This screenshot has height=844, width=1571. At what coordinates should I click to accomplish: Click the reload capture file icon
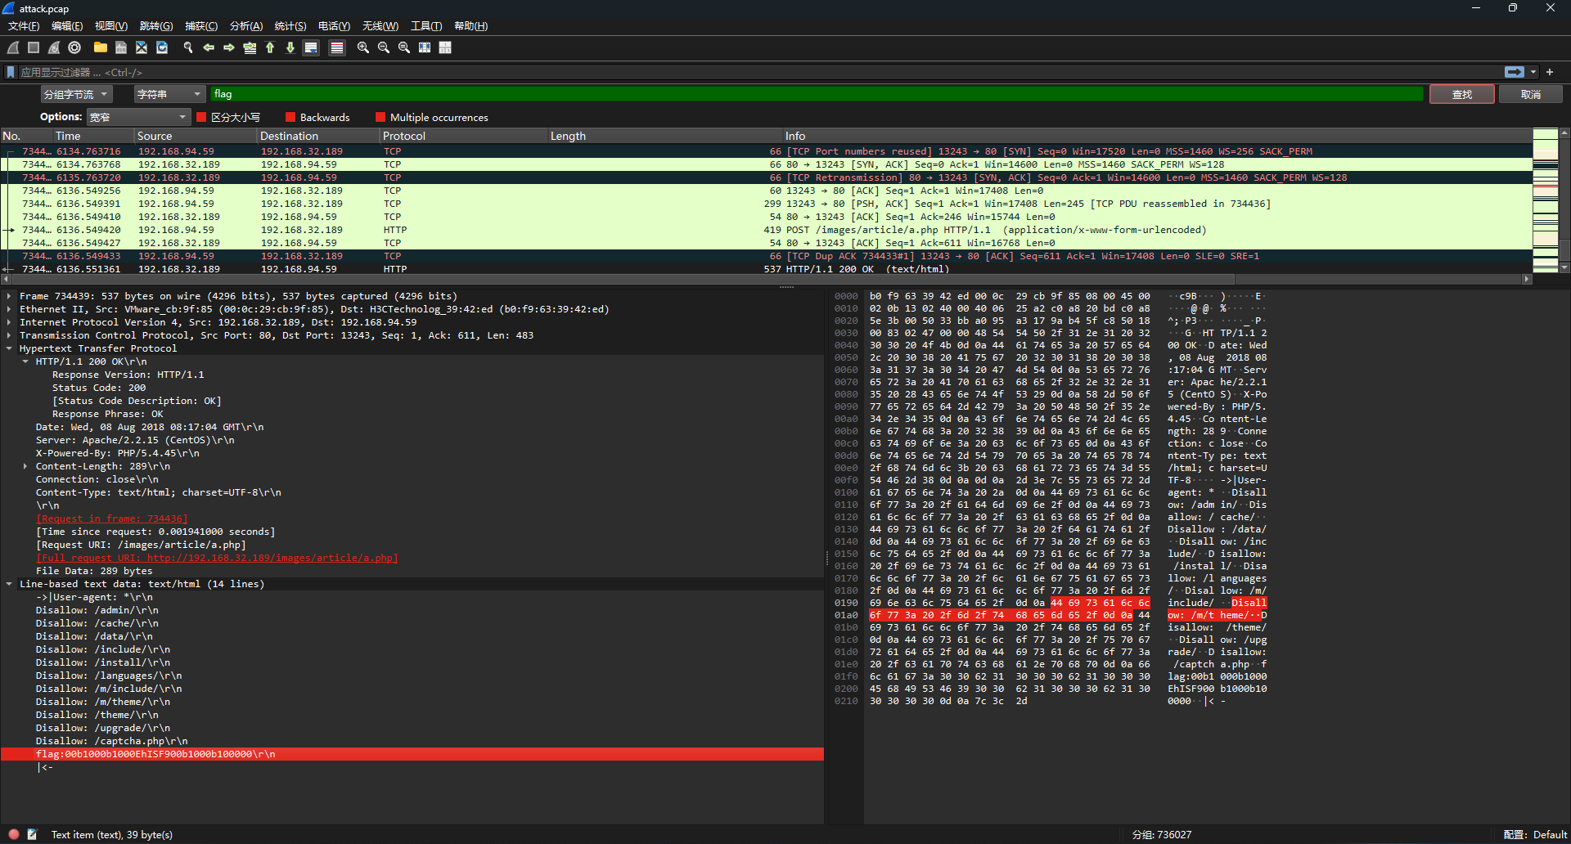pyautogui.click(x=162, y=47)
